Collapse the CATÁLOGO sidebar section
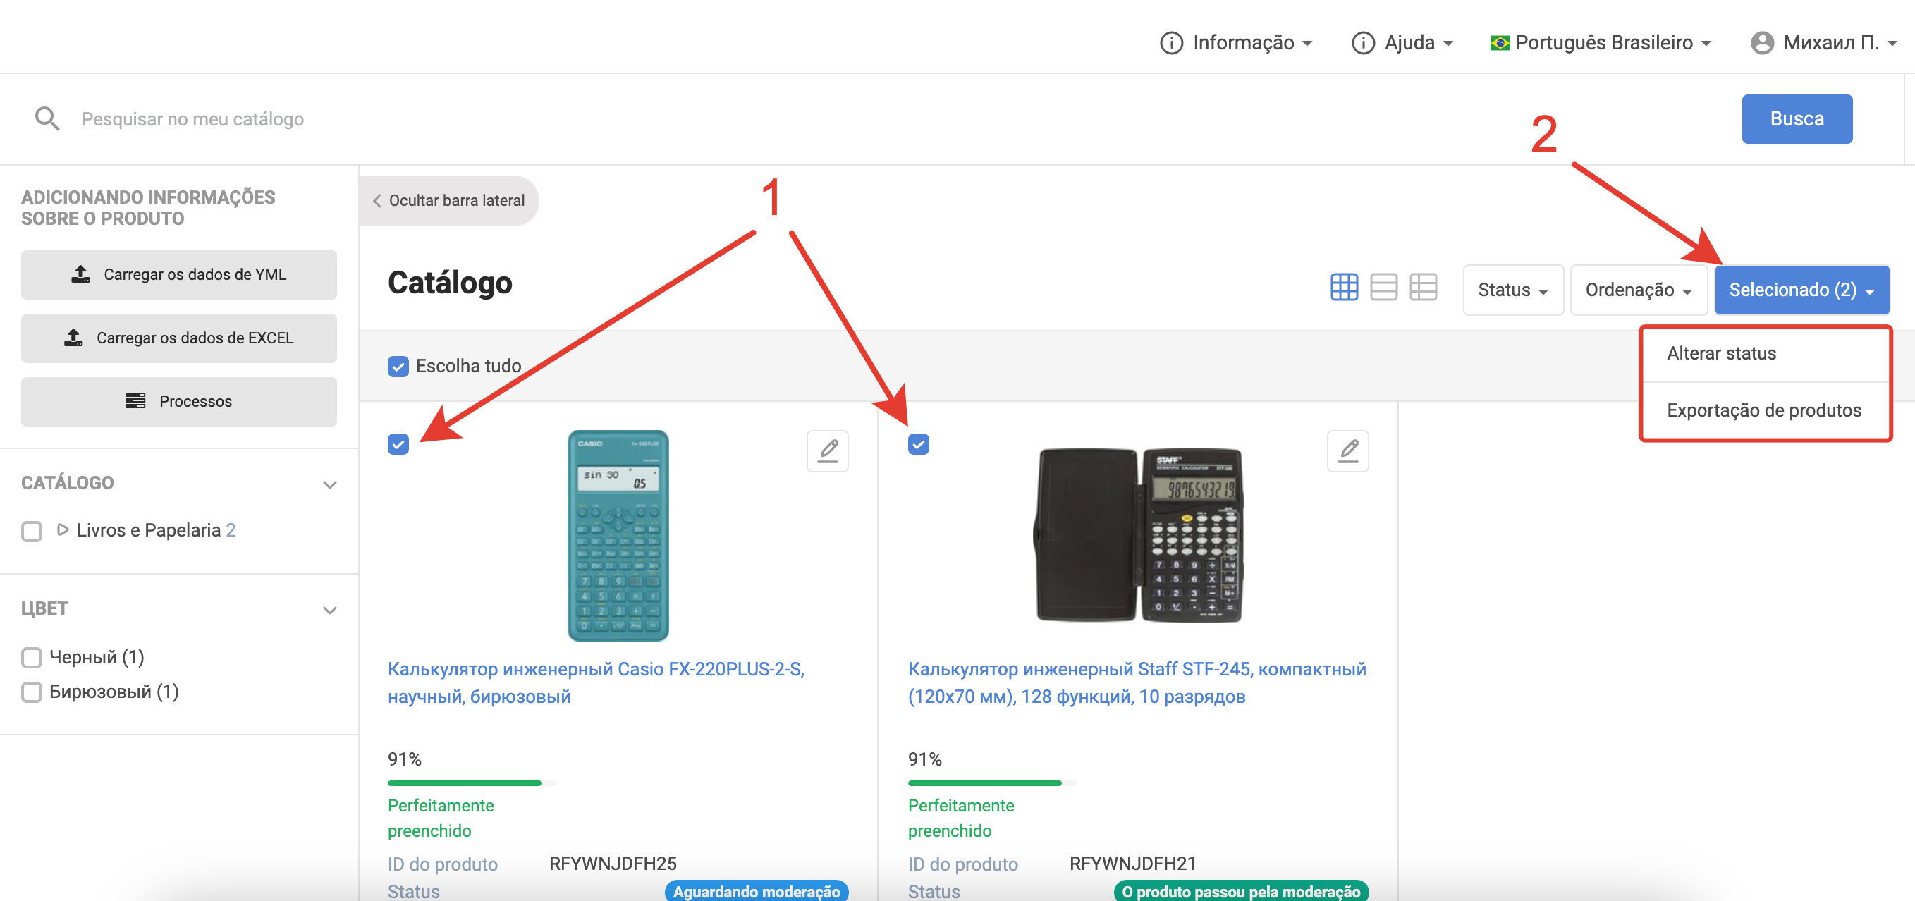This screenshot has width=1915, height=901. [329, 484]
